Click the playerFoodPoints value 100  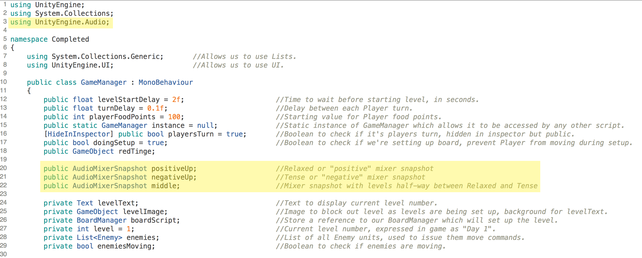point(174,117)
